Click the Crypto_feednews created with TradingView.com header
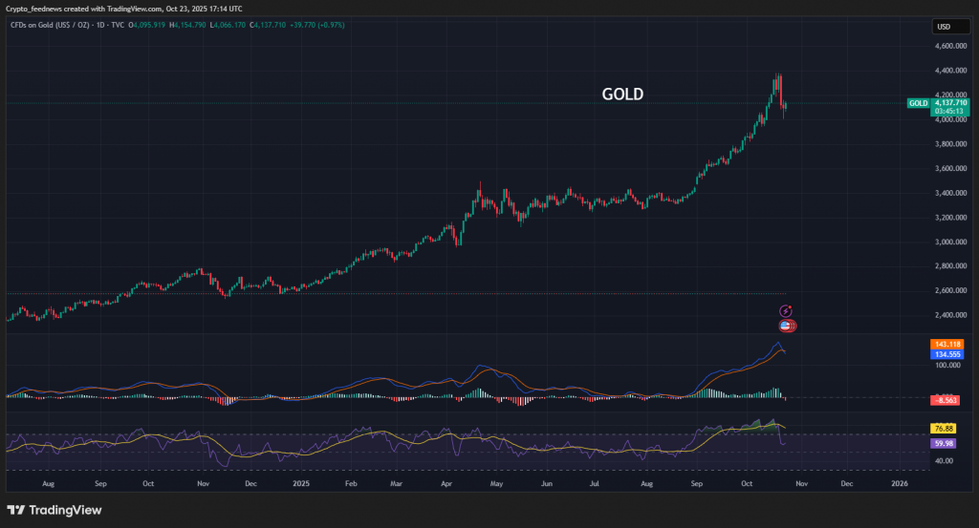Screen dimensions: 979x528 [x=123, y=9]
